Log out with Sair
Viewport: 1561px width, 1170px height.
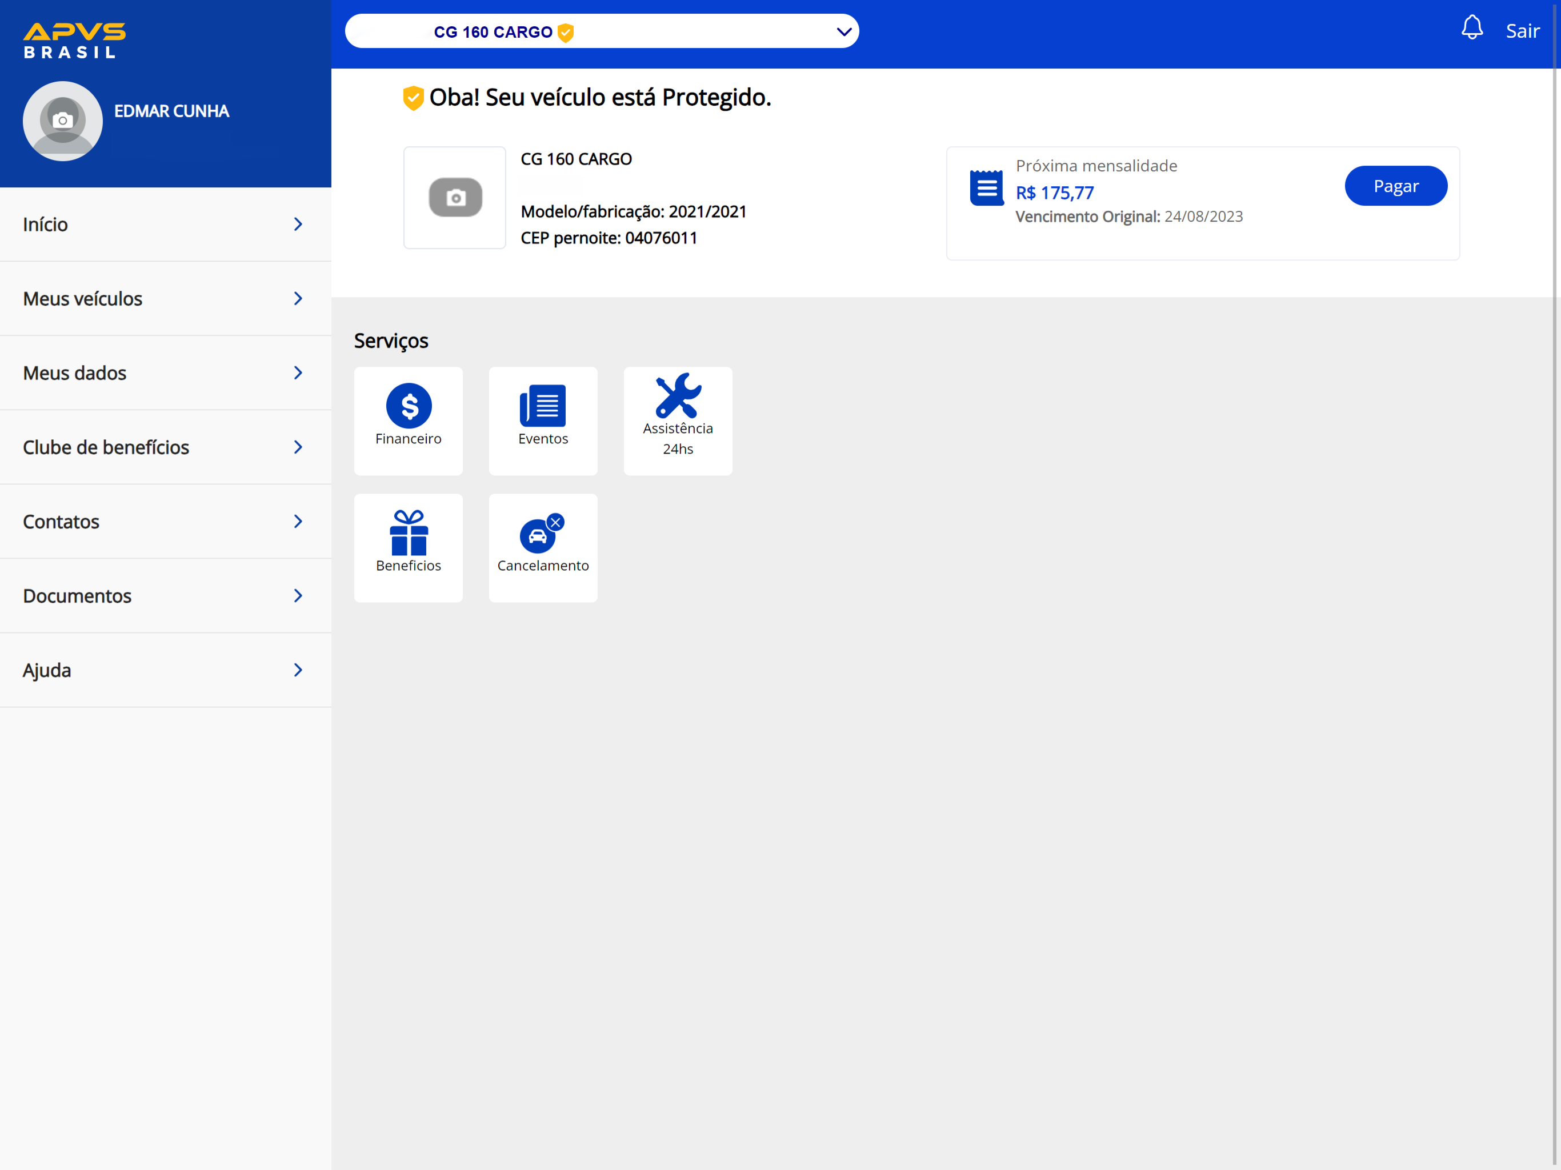coord(1522,31)
